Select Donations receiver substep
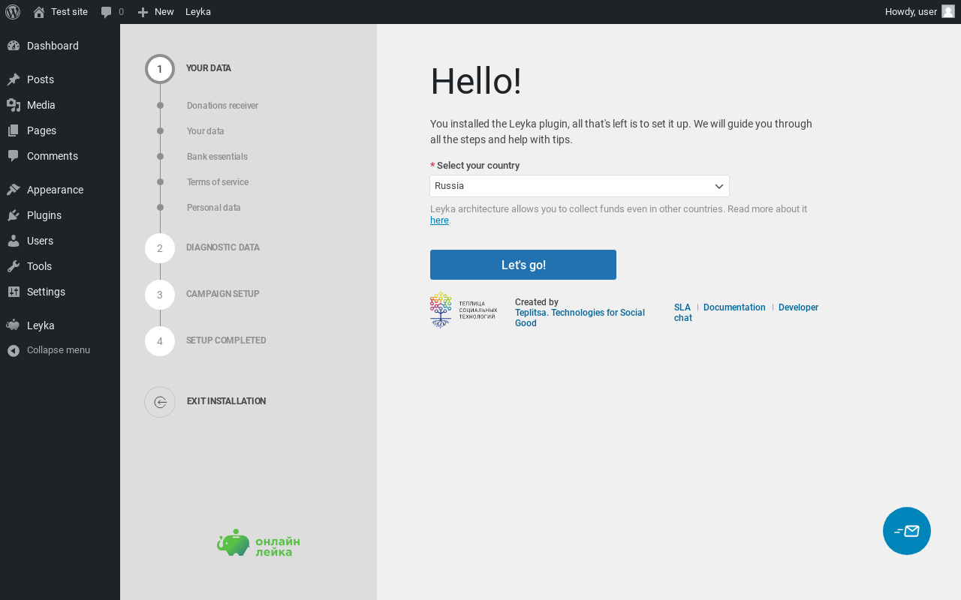Image resolution: width=961 pixels, height=600 pixels. click(222, 106)
